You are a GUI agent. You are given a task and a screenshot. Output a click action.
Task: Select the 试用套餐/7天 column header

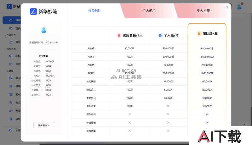129,35
